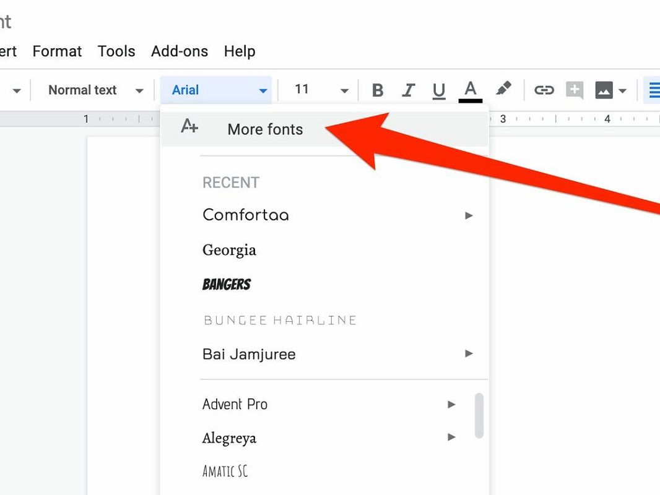
Task: Toggle Italic formatting in toolbar
Action: (x=408, y=90)
